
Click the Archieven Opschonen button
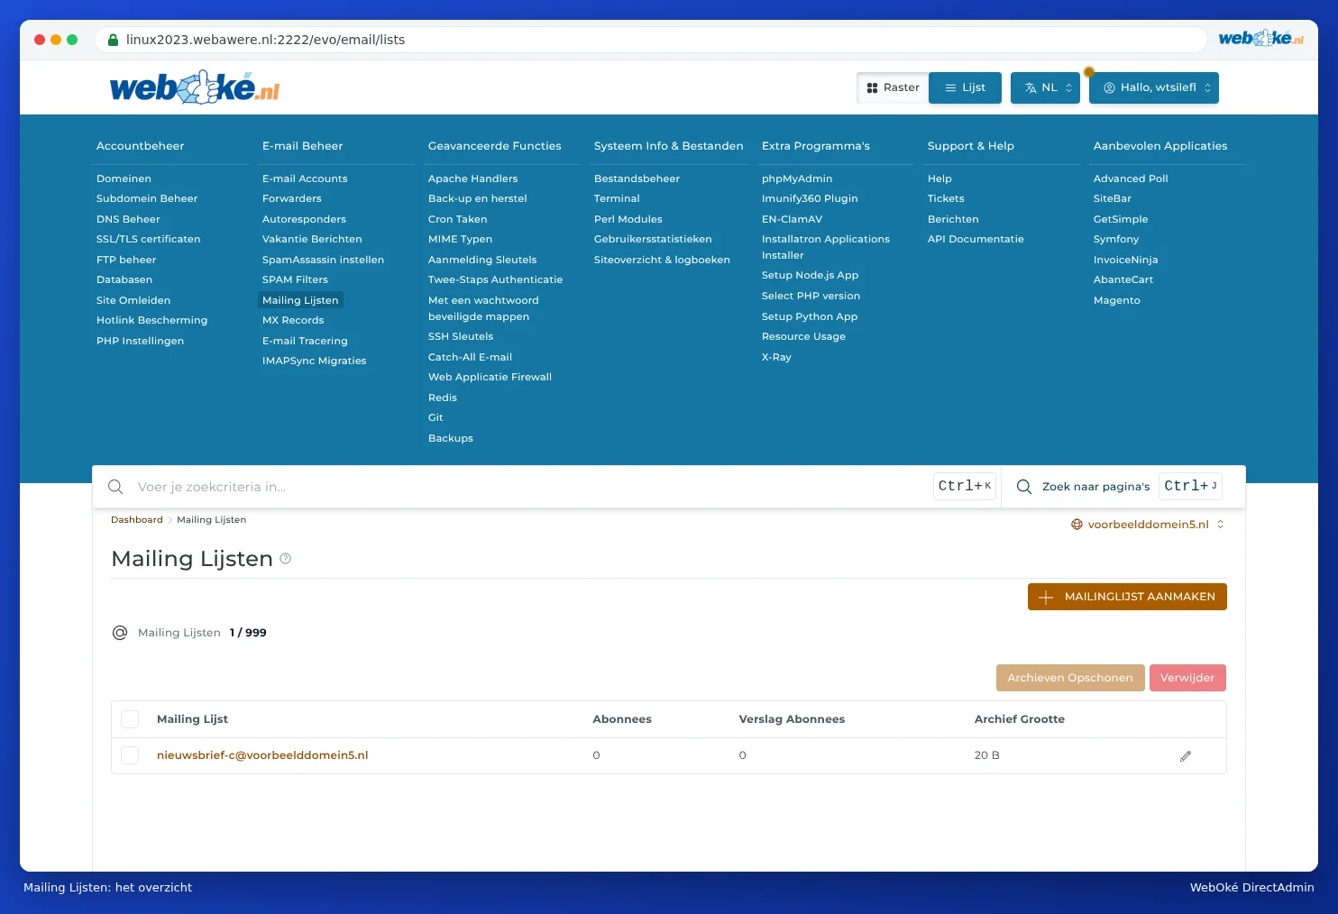click(x=1070, y=678)
